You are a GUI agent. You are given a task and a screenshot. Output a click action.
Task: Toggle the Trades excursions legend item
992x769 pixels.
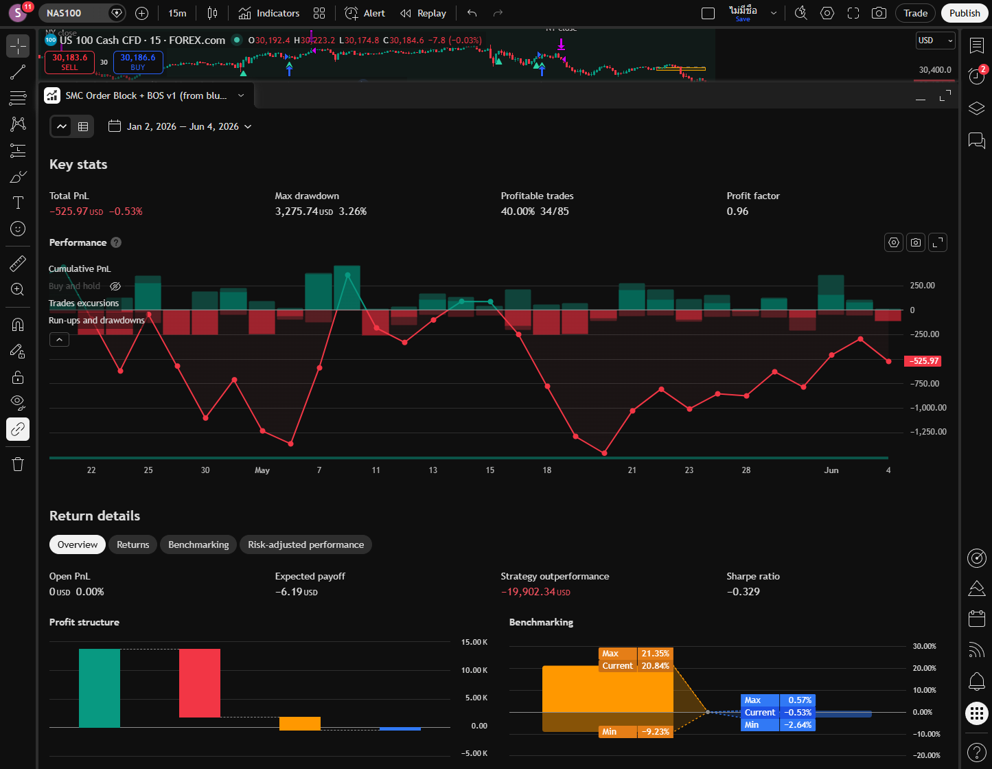[84, 303]
